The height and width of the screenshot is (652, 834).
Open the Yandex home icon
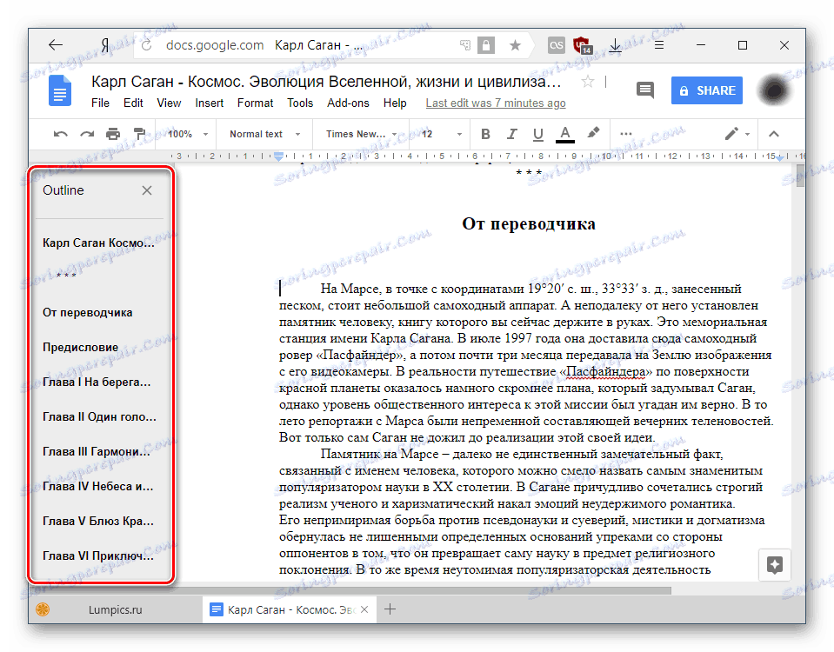point(105,46)
